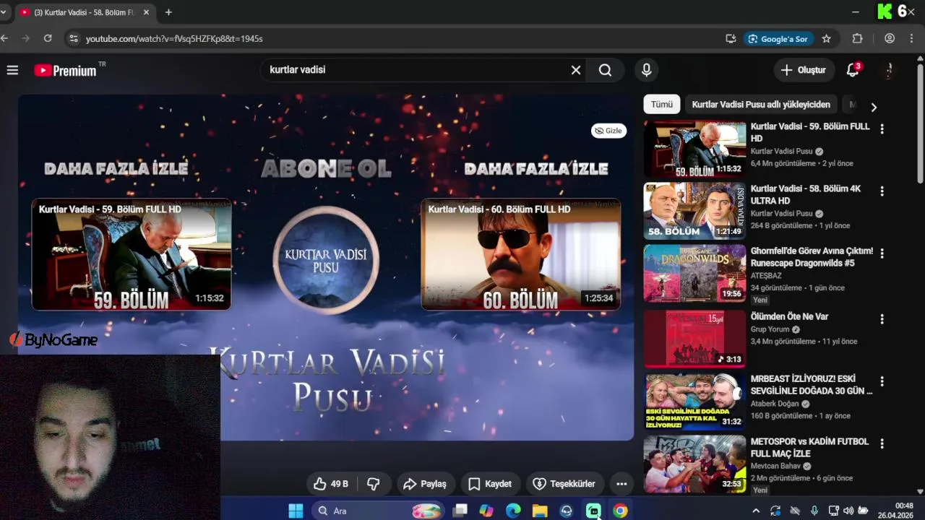Open Task View on taskbar
The image size is (925, 520).
460,511
